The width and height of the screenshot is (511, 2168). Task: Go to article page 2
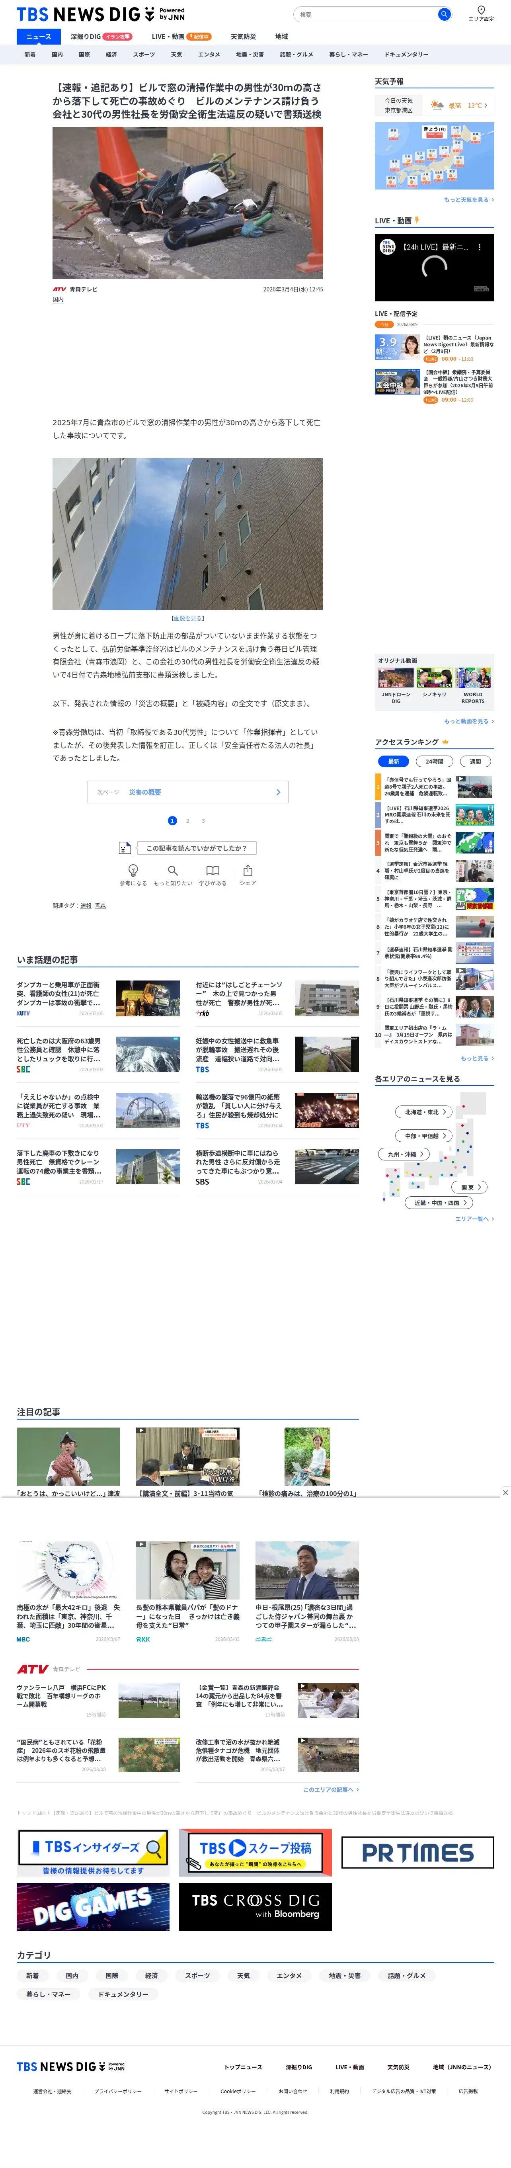tap(188, 820)
